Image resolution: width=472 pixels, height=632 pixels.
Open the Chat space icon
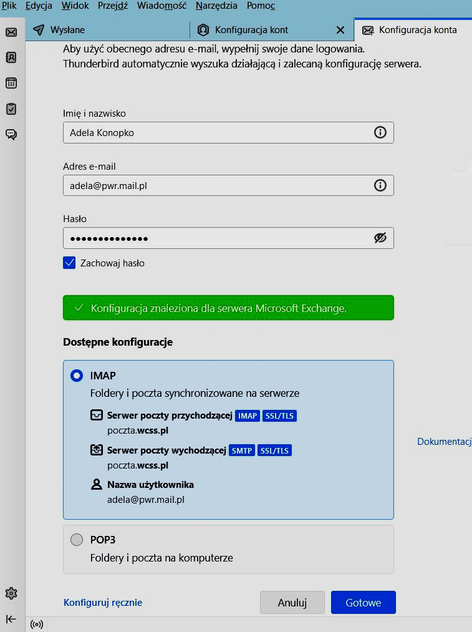[11, 134]
